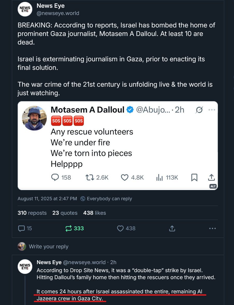
Task: Open the three-dot overflow menu on the main post
Action: (212, 228)
